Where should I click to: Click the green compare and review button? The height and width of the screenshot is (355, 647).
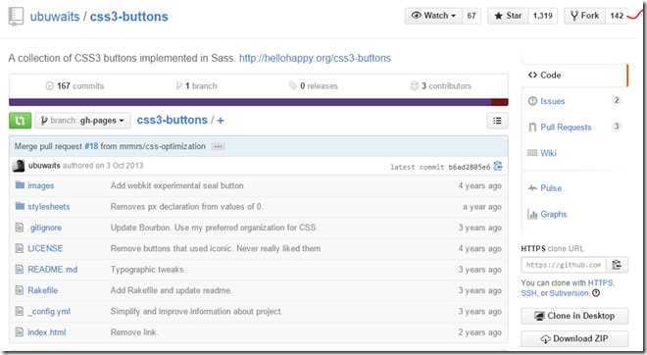point(21,121)
